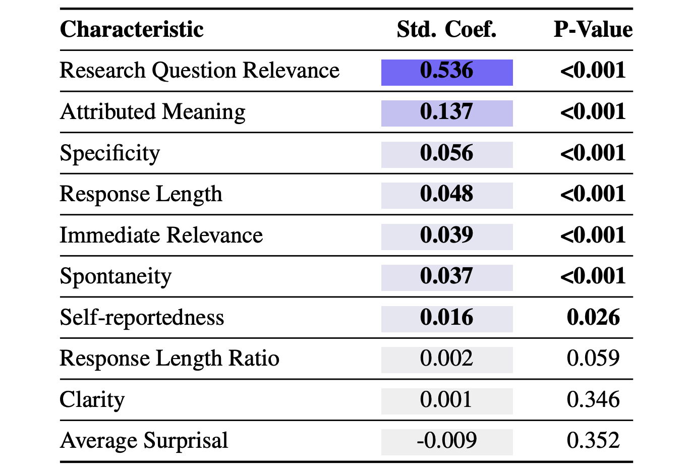Click the Characteristic column header
Viewport: 689px width, 472px height.
[x=132, y=29]
